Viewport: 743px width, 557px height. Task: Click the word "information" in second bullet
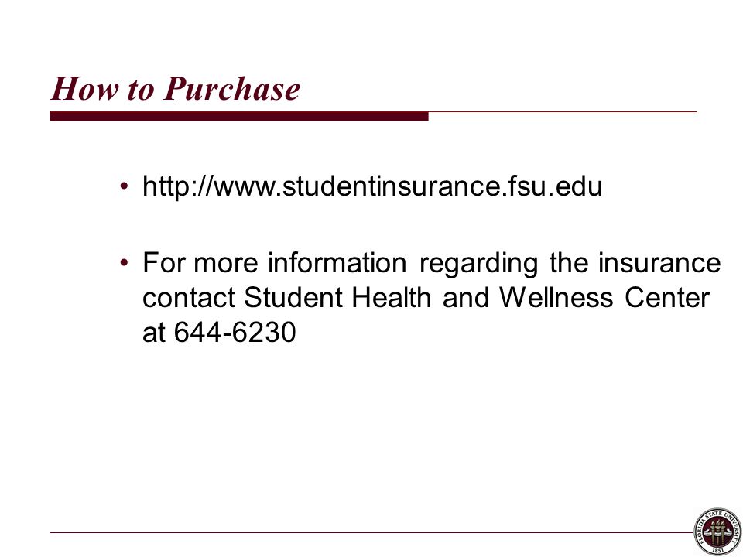coord(337,262)
